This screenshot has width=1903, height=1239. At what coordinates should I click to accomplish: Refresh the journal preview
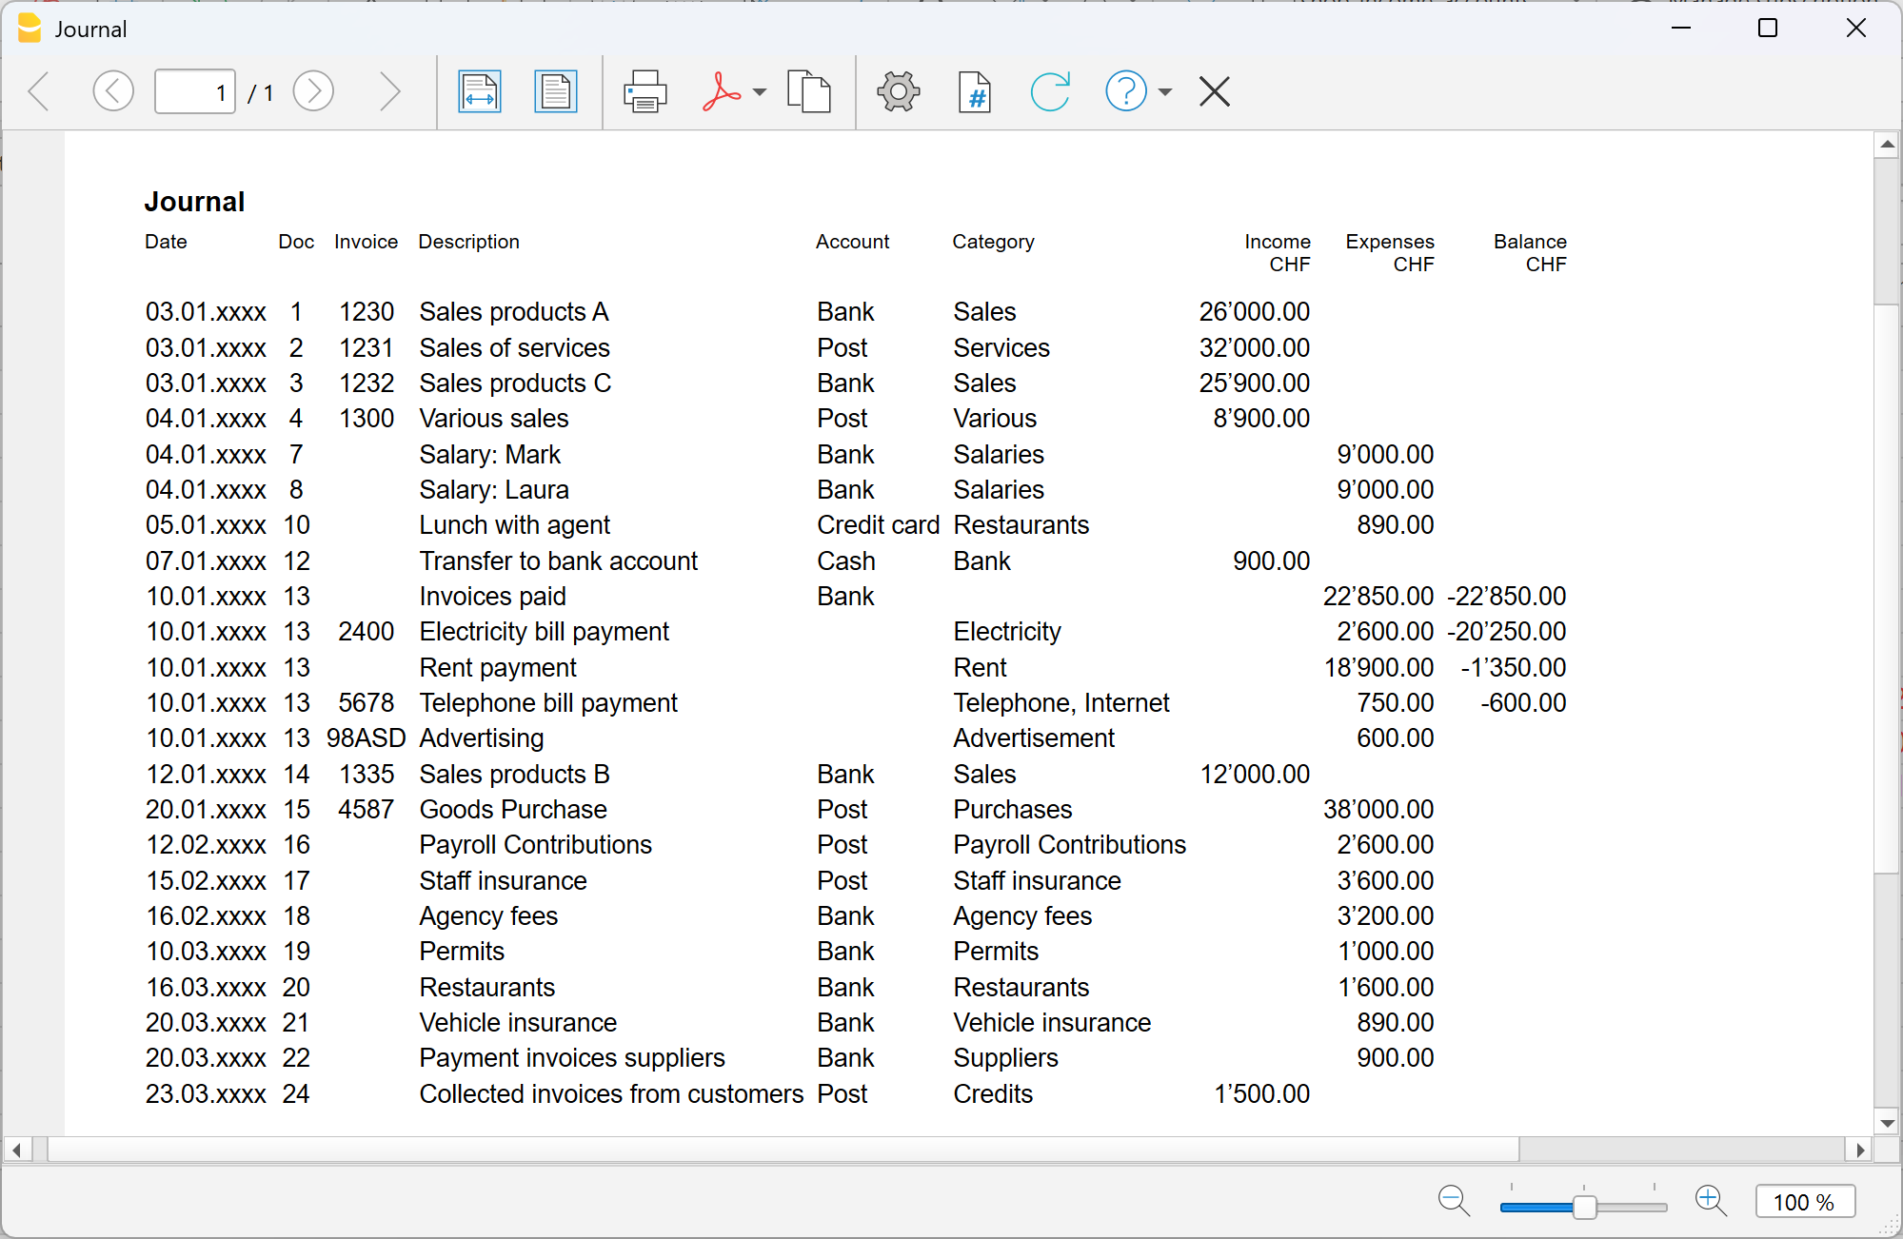1050,92
